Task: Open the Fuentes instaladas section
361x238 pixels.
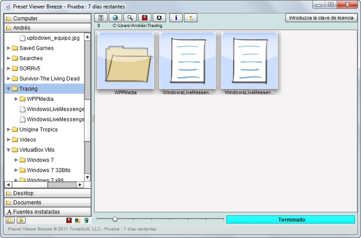Action: point(48,212)
